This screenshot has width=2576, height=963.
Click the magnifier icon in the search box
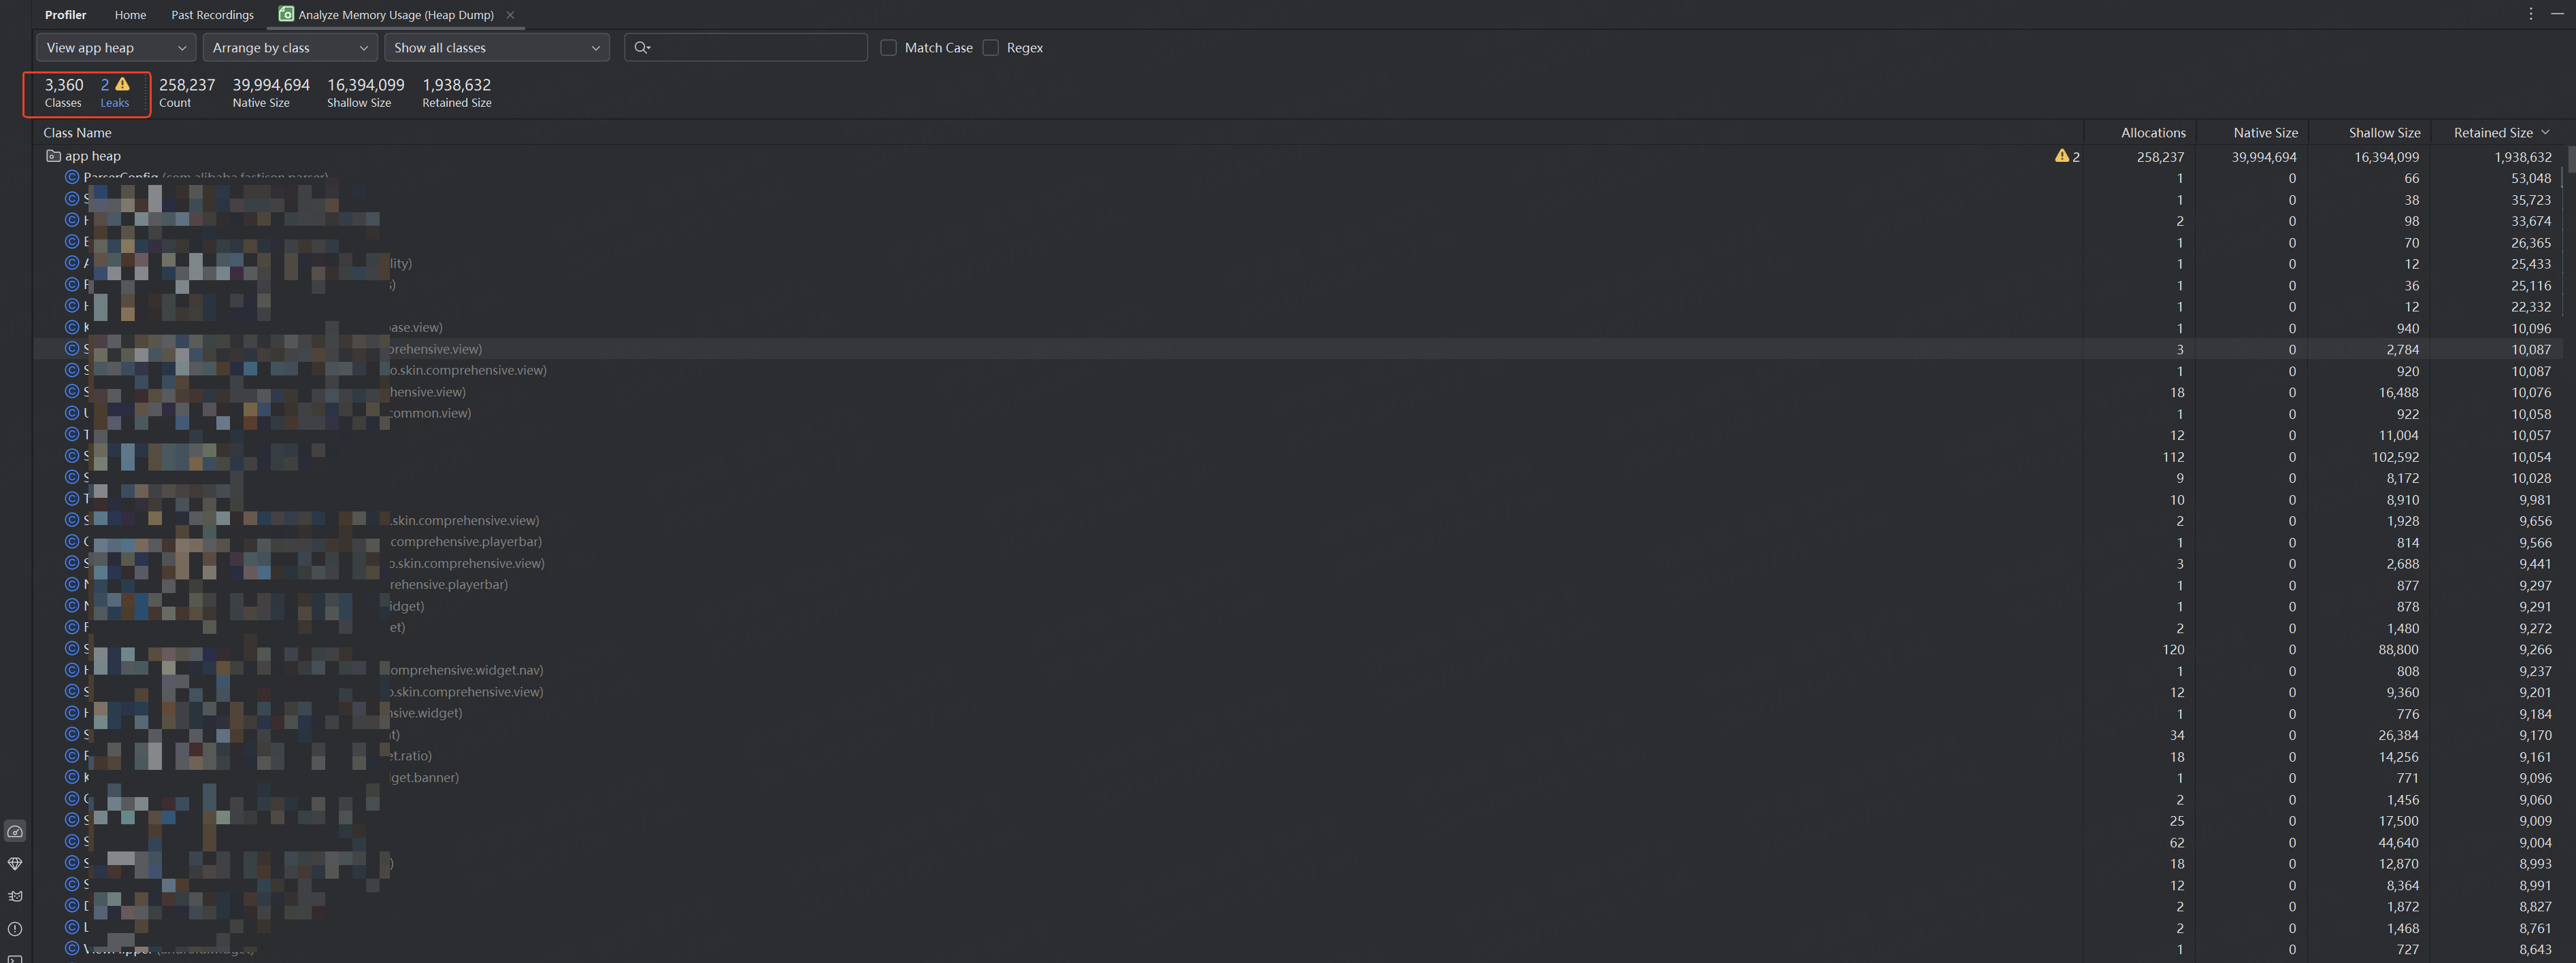click(x=642, y=48)
